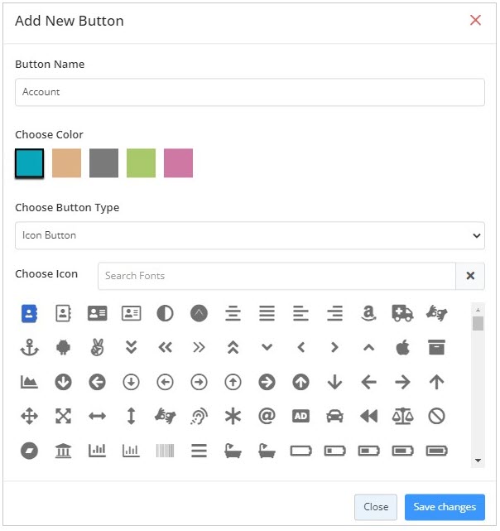Focus the Button Name input field
The width and height of the screenshot is (500, 531).
tap(250, 92)
